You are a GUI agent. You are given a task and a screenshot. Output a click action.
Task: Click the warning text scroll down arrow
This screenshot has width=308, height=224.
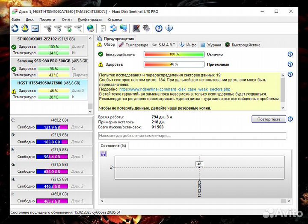click(283, 108)
